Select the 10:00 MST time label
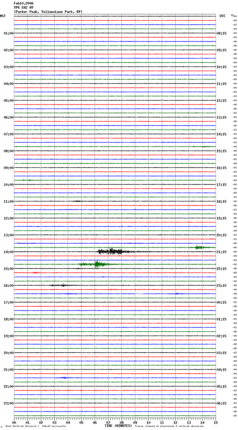Image resolution: width=238 pixels, height=430 pixels. pos(9,185)
